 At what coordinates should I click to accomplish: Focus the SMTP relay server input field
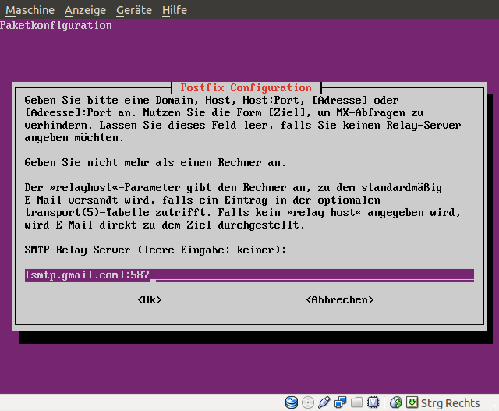tap(249, 275)
